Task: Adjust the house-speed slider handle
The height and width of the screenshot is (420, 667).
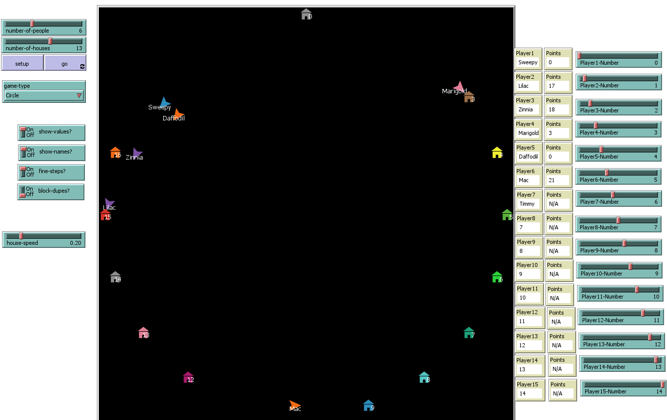Action: [21, 236]
